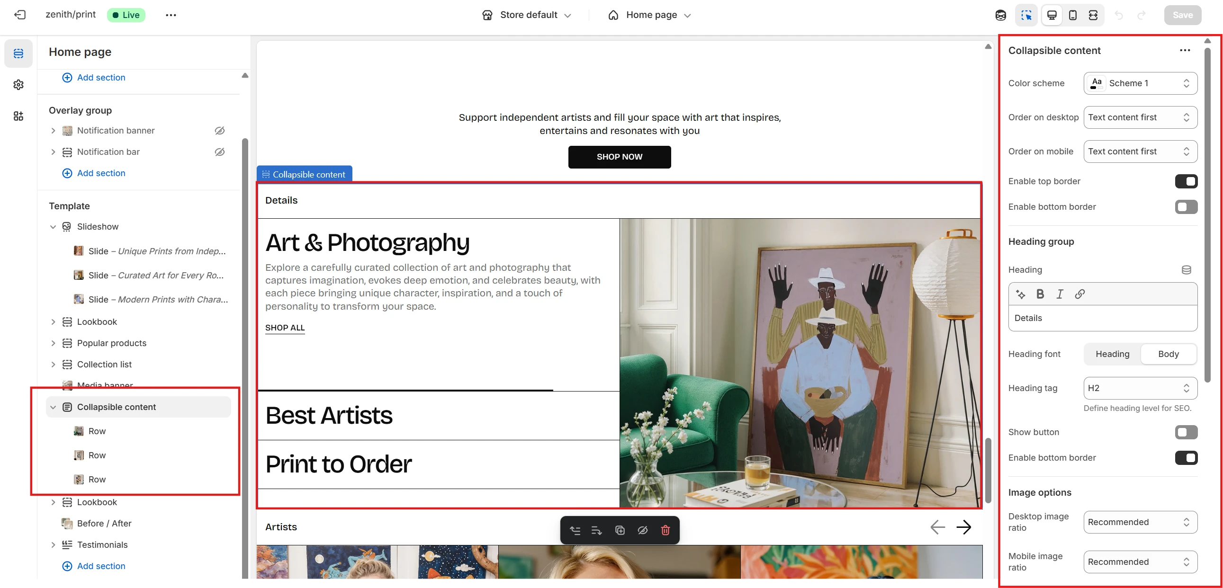Open the Order on desktop dropdown
The width and height of the screenshot is (1223, 588).
click(x=1140, y=117)
